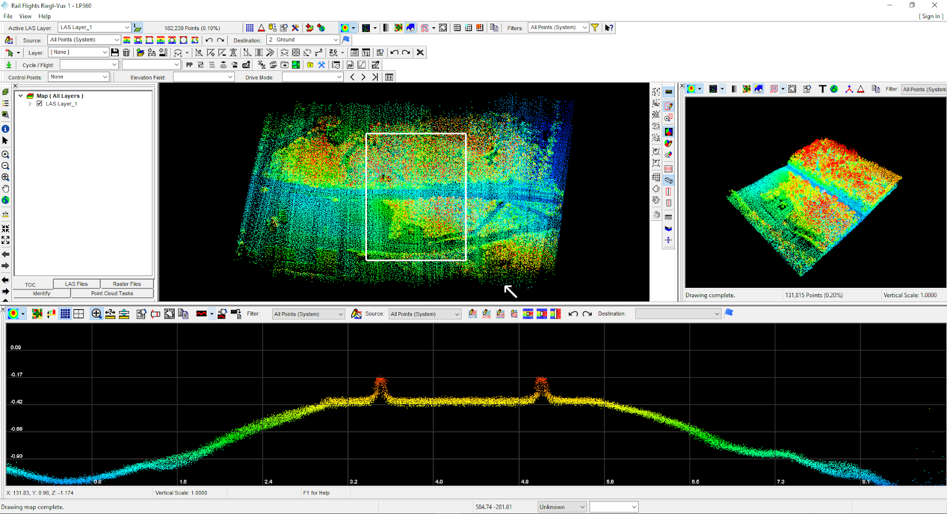Click undo arrow in profile view toolbar
Screen dimensions: 947x514
click(573, 314)
